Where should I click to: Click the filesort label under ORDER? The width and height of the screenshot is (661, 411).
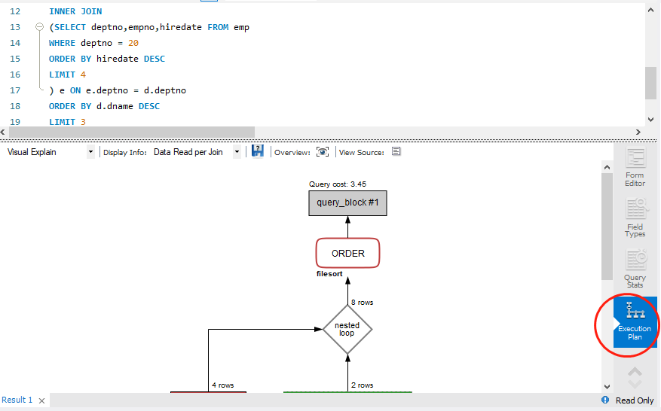pyautogui.click(x=329, y=274)
